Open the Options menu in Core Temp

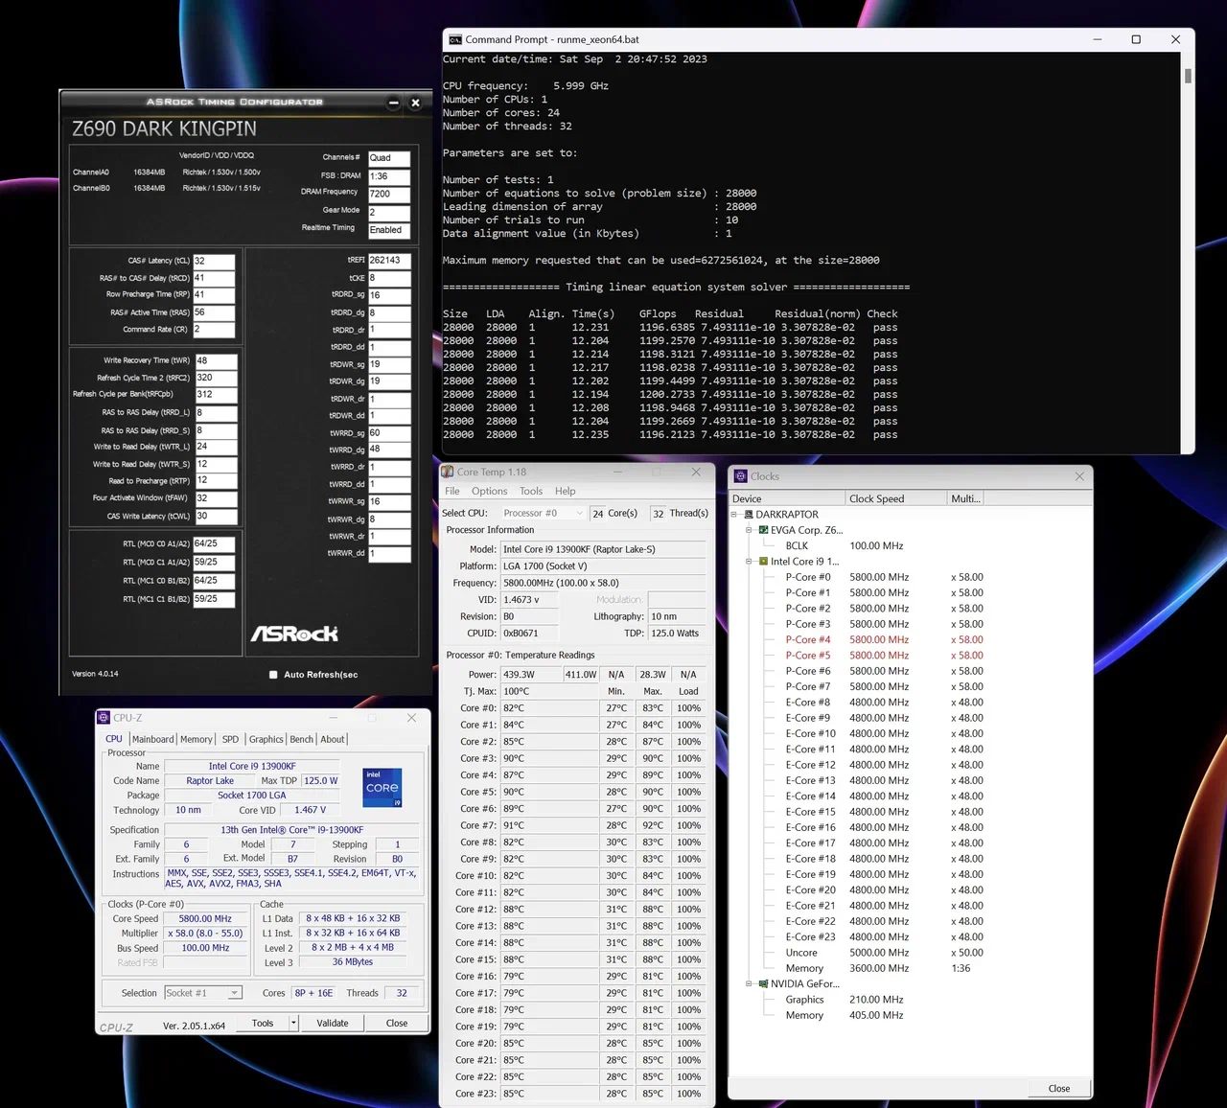point(489,491)
